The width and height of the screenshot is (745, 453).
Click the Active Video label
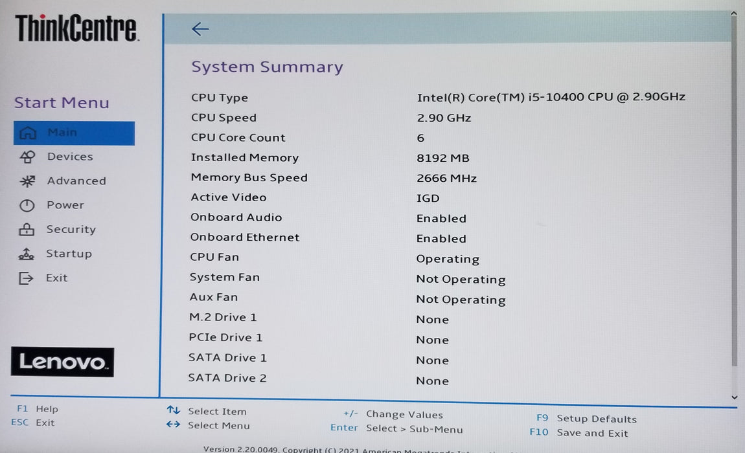pos(229,197)
